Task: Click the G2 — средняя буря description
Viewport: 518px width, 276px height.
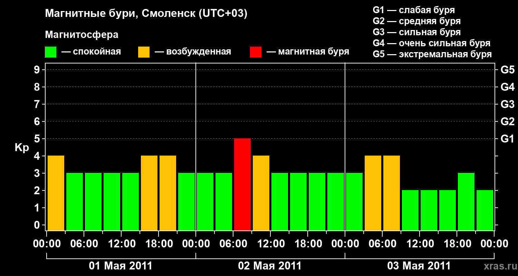Action: 417,21
